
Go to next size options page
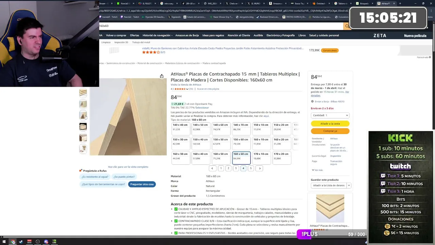coord(260,168)
